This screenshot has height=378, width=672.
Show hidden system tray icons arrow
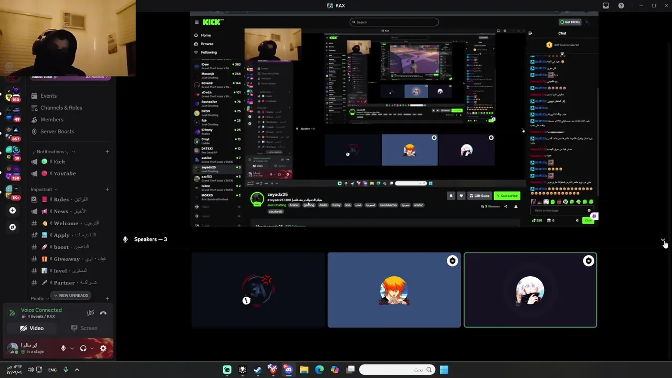click(77, 370)
